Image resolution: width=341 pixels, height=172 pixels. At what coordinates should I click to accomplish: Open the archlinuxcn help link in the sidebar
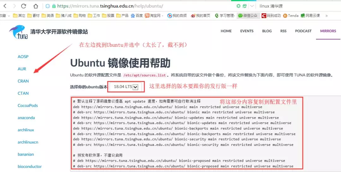pos(28,142)
